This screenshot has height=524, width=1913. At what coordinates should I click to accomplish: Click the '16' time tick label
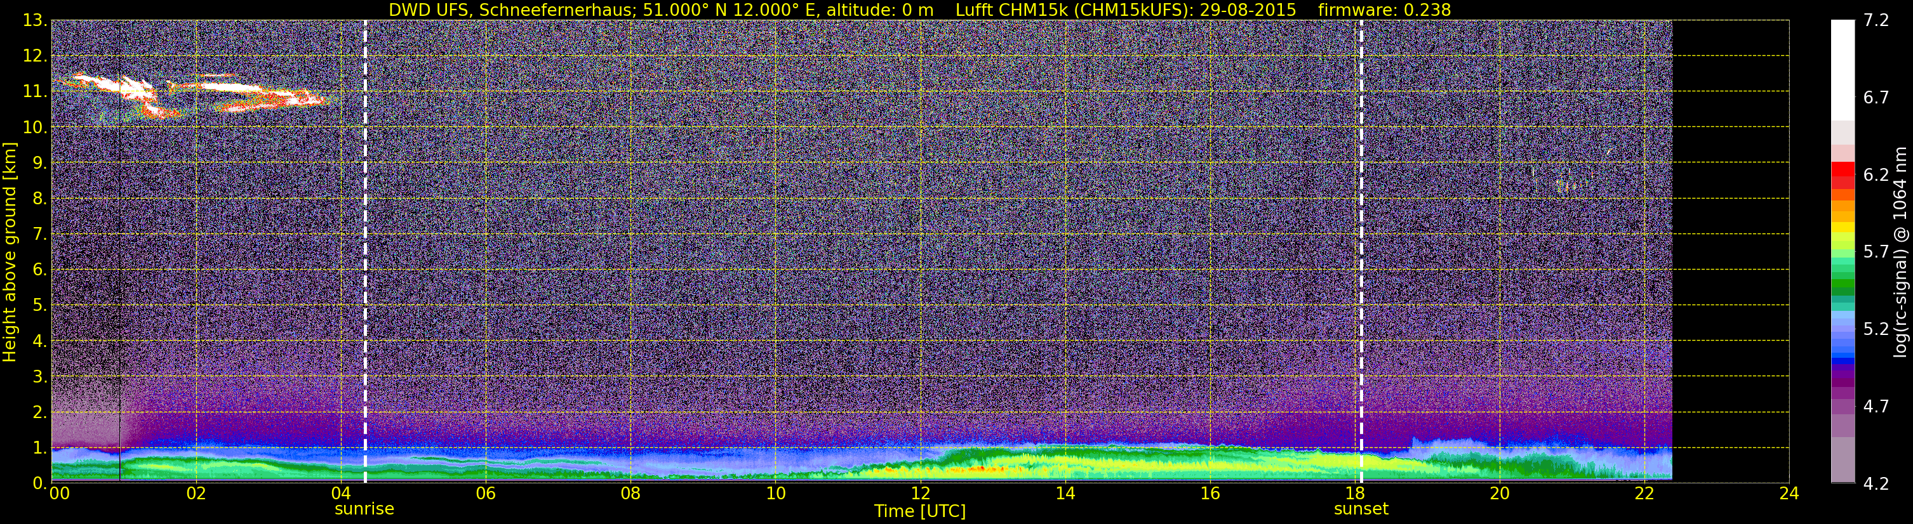[x=1210, y=494]
